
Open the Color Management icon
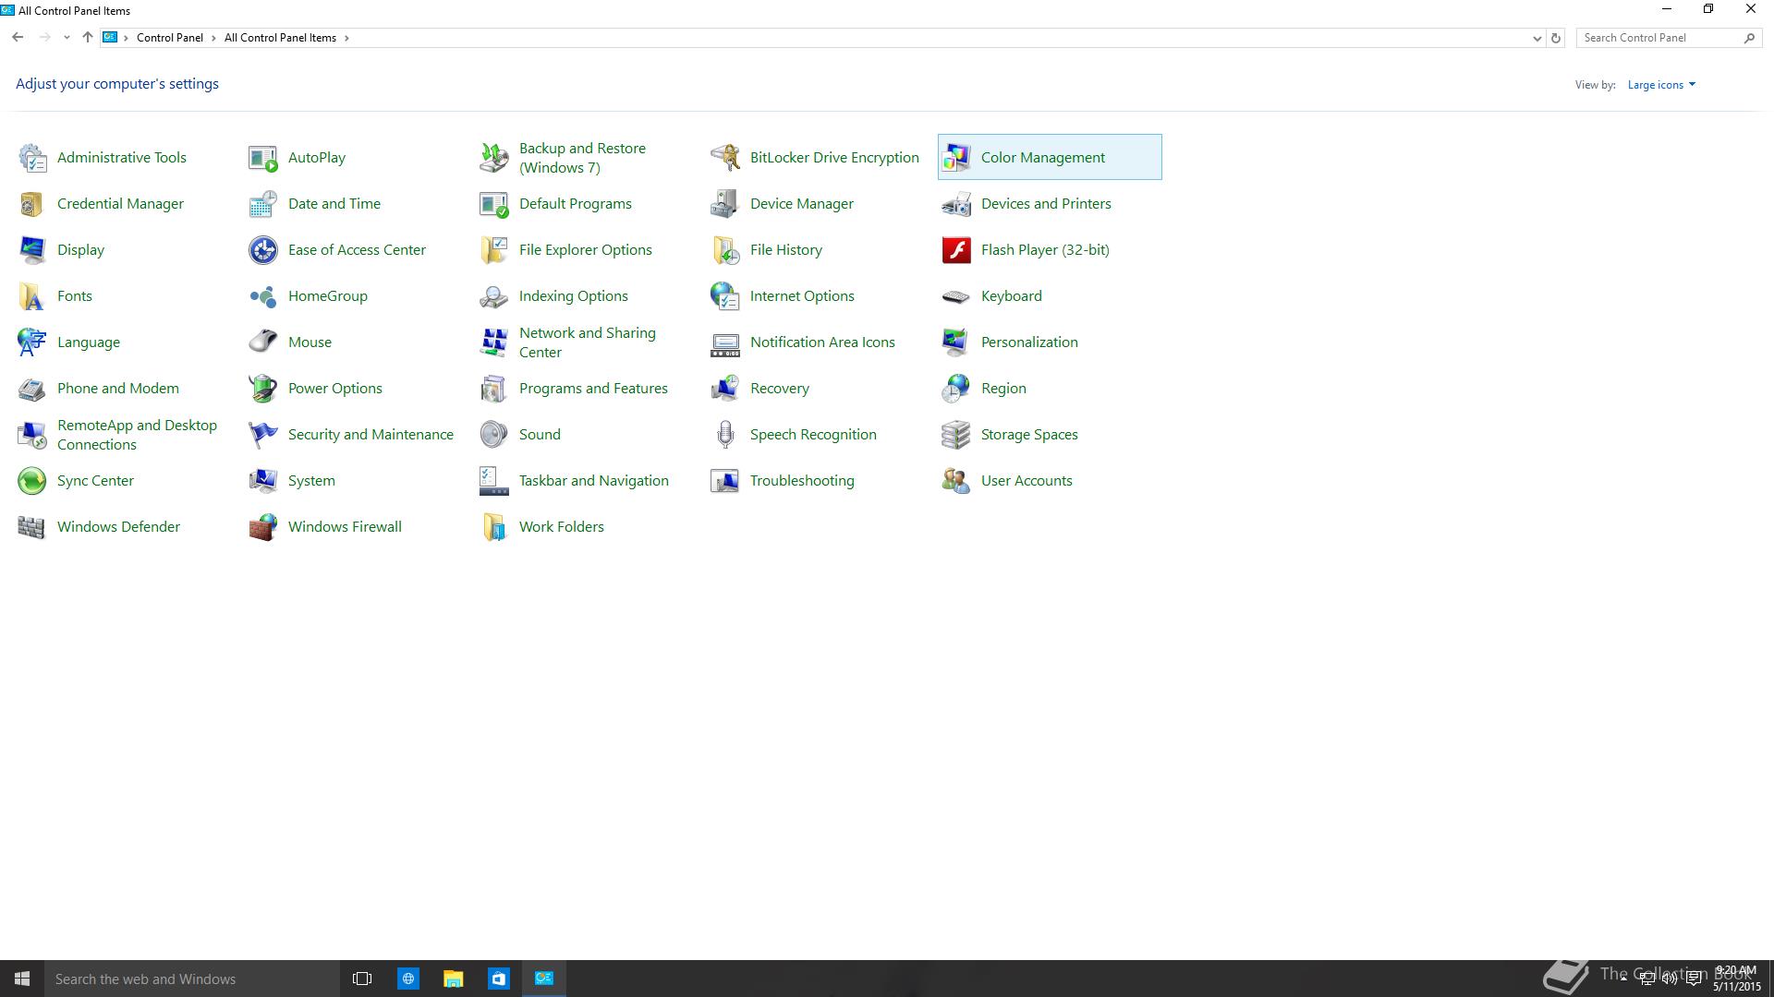click(956, 158)
